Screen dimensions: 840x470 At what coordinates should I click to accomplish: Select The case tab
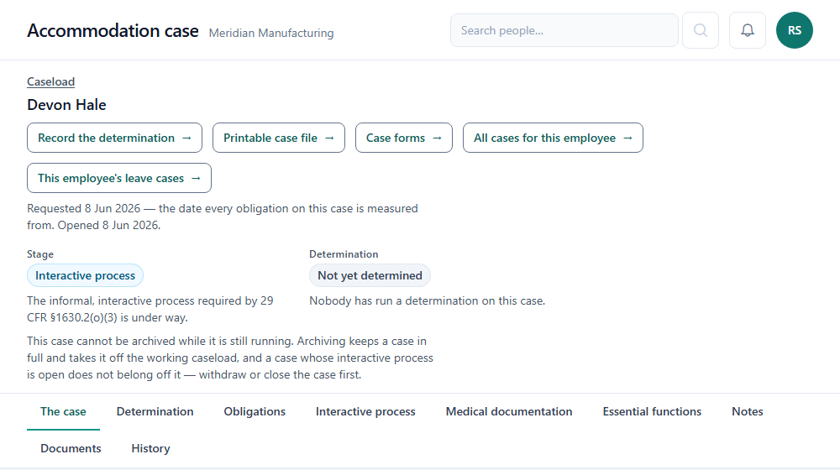[63, 411]
